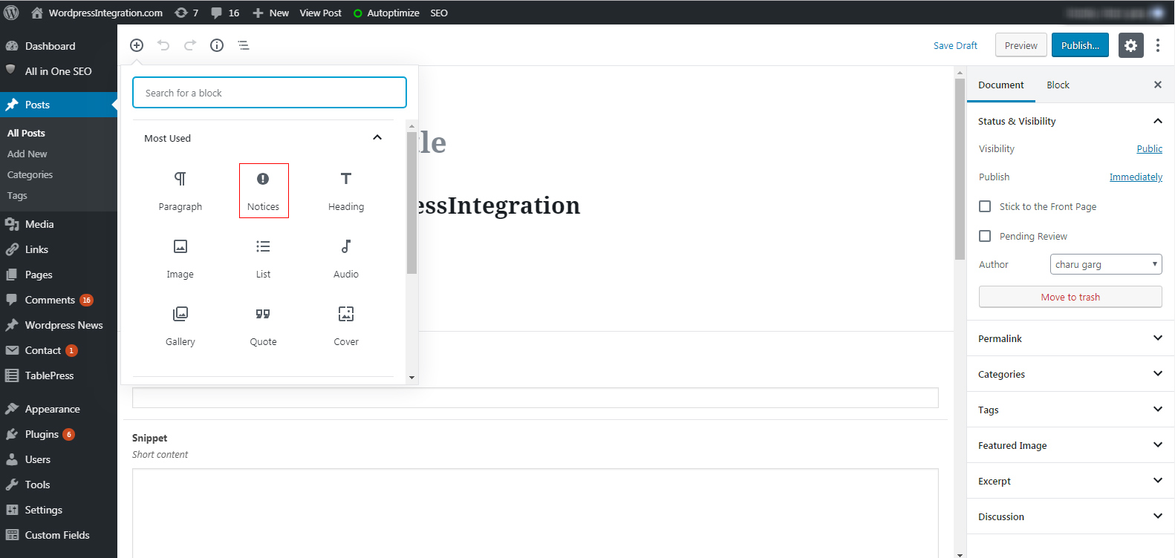The image size is (1175, 558).
Task: Switch to the Block tab
Action: coord(1058,85)
